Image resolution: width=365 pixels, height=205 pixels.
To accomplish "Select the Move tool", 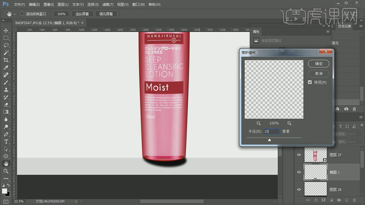I will pos(6,31).
